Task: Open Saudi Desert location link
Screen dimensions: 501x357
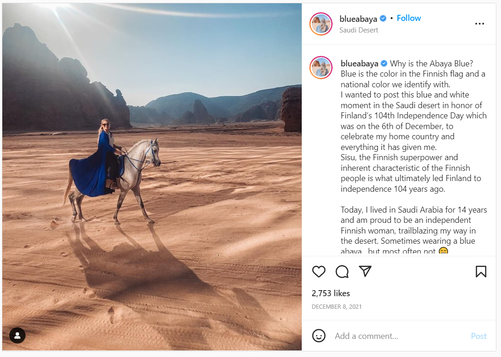Action: point(359,30)
